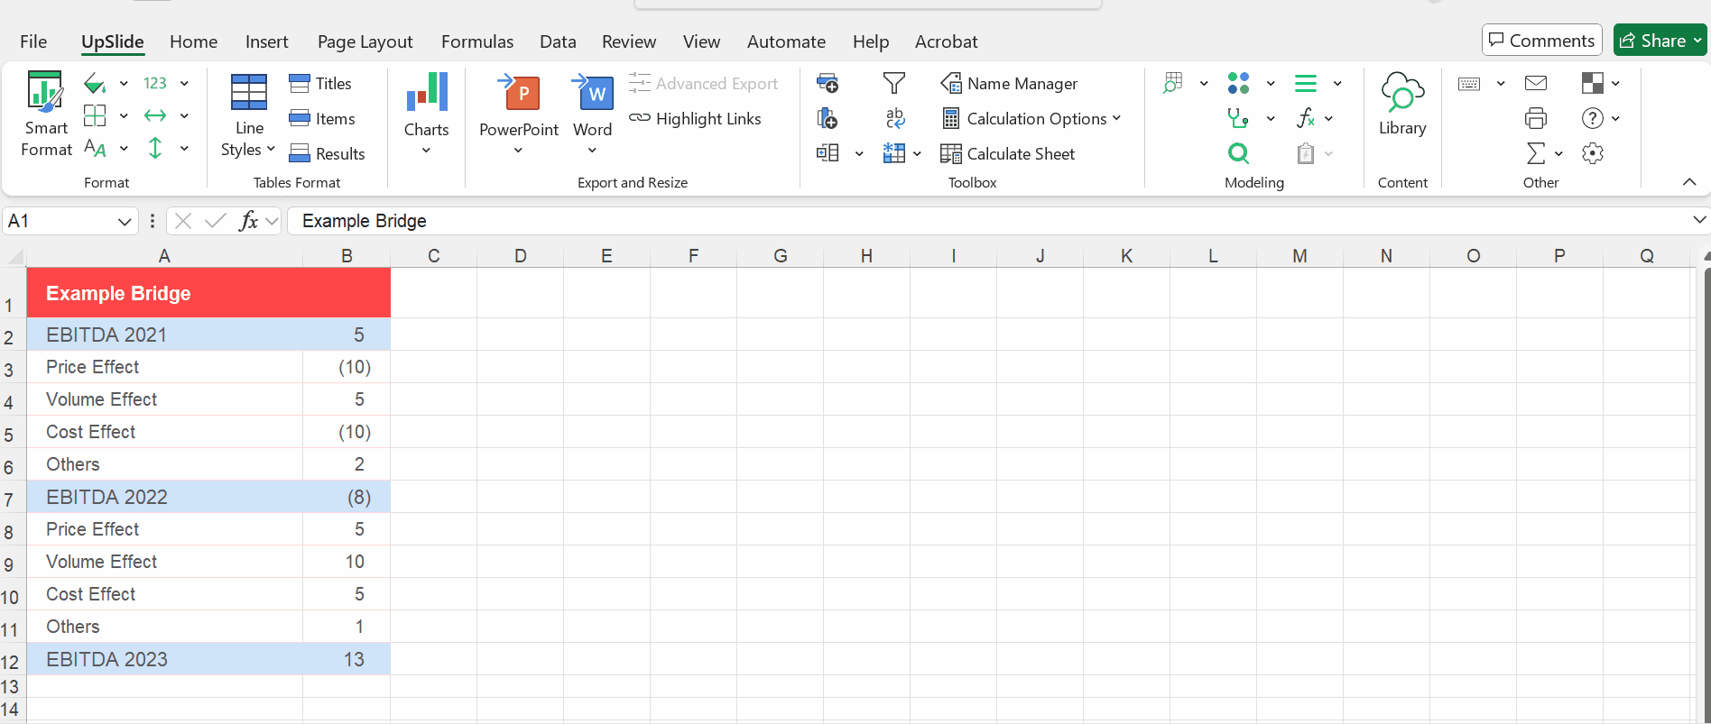1711x724 pixels.
Task: Click the horizontal column width arrow icon
Action: 155,115
